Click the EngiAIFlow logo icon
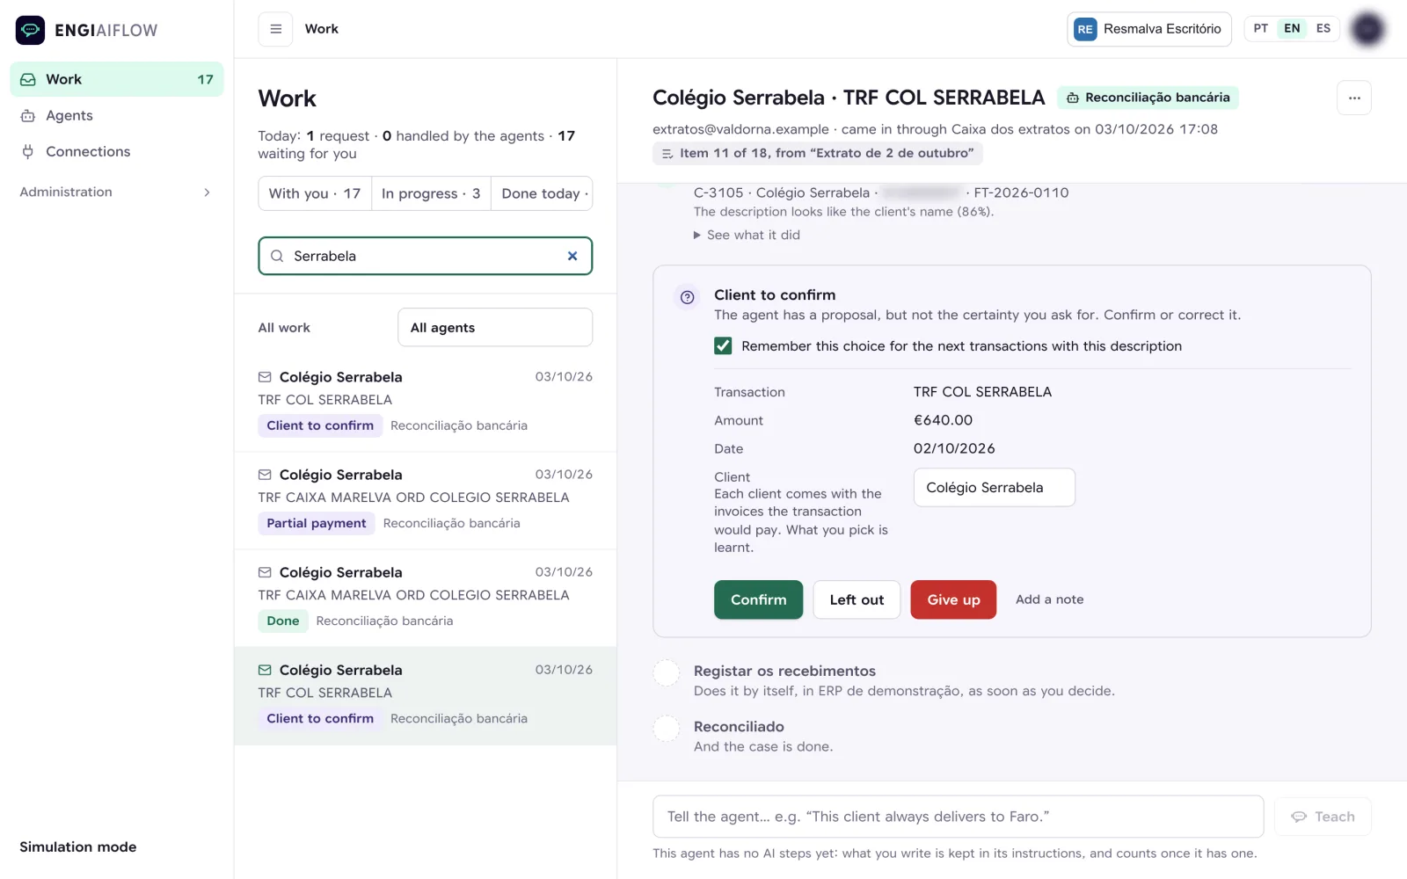The width and height of the screenshot is (1407, 879). 30,30
